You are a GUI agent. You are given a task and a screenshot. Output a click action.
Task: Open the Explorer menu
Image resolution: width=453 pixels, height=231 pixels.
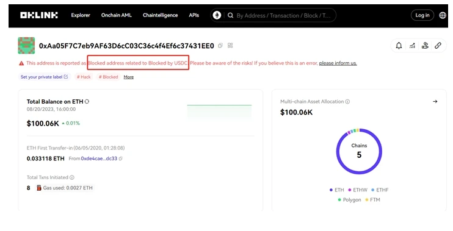point(81,15)
